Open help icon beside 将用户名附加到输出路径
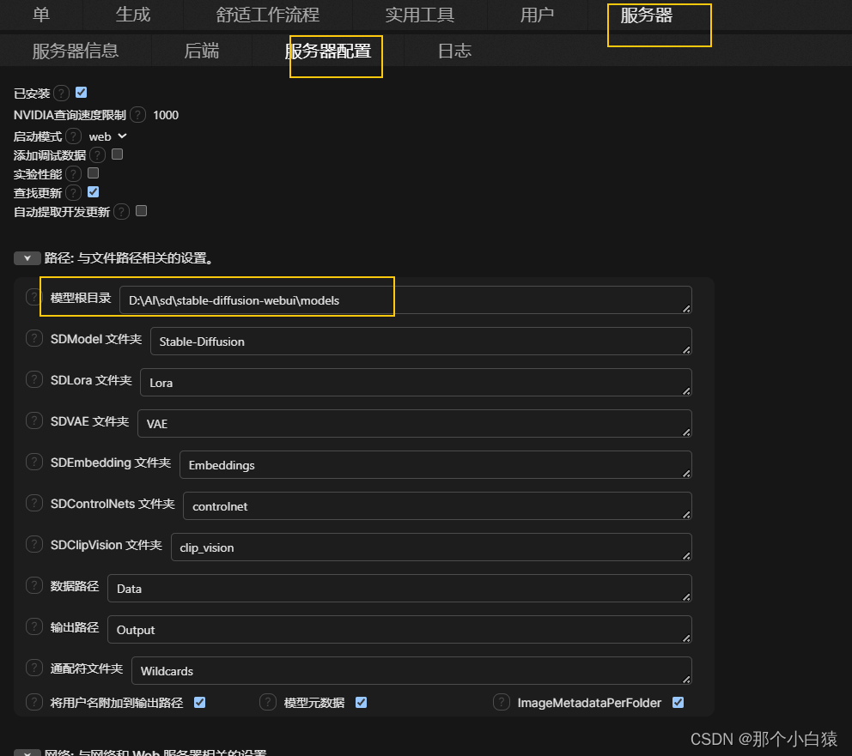The width and height of the screenshot is (852, 756). pyautogui.click(x=34, y=702)
